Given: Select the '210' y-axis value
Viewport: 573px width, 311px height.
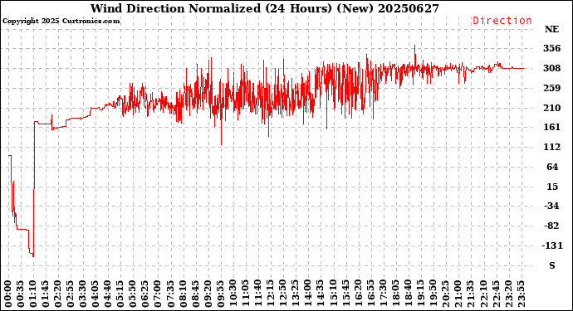Looking at the screenshot, I should [551, 108].
